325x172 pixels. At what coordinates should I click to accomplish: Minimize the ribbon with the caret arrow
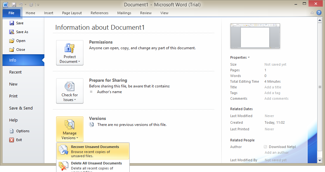[x=312, y=13]
